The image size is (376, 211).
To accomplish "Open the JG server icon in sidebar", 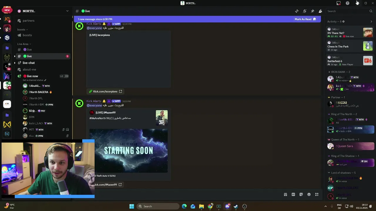I will [7, 20].
